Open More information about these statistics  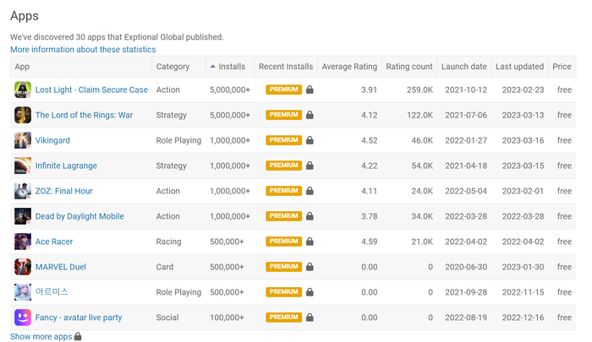pos(83,49)
